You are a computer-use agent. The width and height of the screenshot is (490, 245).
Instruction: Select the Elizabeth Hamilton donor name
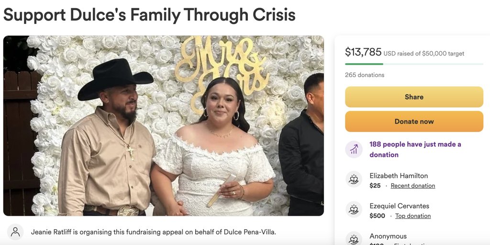(x=399, y=176)
